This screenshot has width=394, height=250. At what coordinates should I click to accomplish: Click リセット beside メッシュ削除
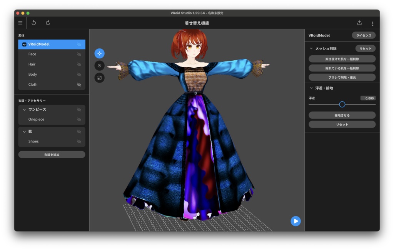coord(366,48)
